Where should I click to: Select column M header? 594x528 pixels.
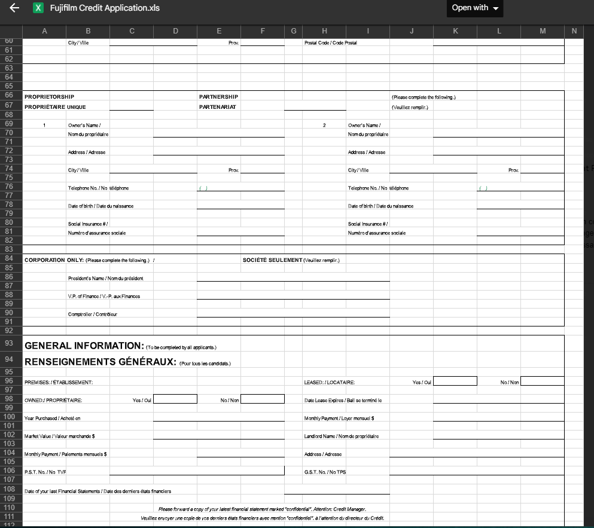(543, 31)
